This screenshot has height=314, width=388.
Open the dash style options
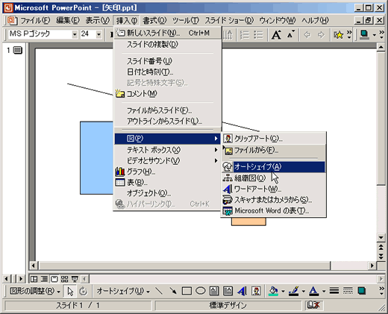point(348,291)
